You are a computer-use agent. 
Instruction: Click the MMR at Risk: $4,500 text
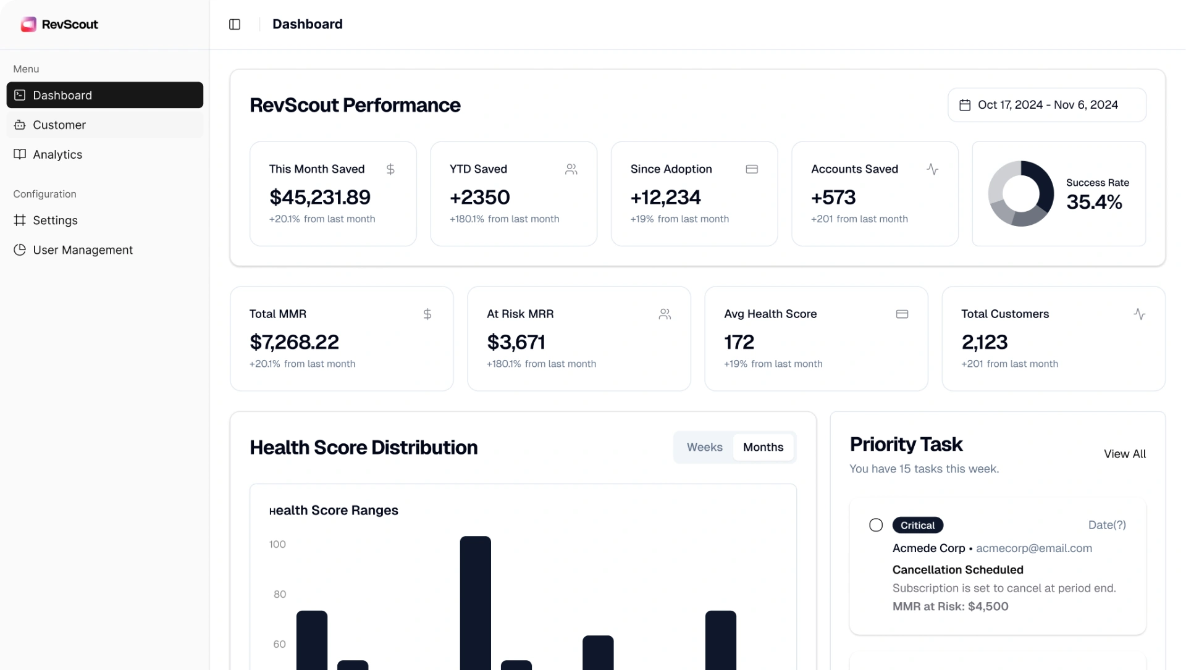(x=950, y=606)
